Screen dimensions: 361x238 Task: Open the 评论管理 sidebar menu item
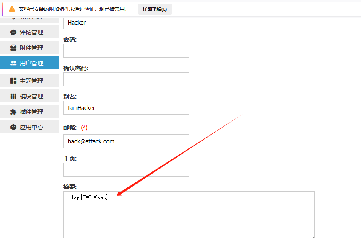[31, 32]
